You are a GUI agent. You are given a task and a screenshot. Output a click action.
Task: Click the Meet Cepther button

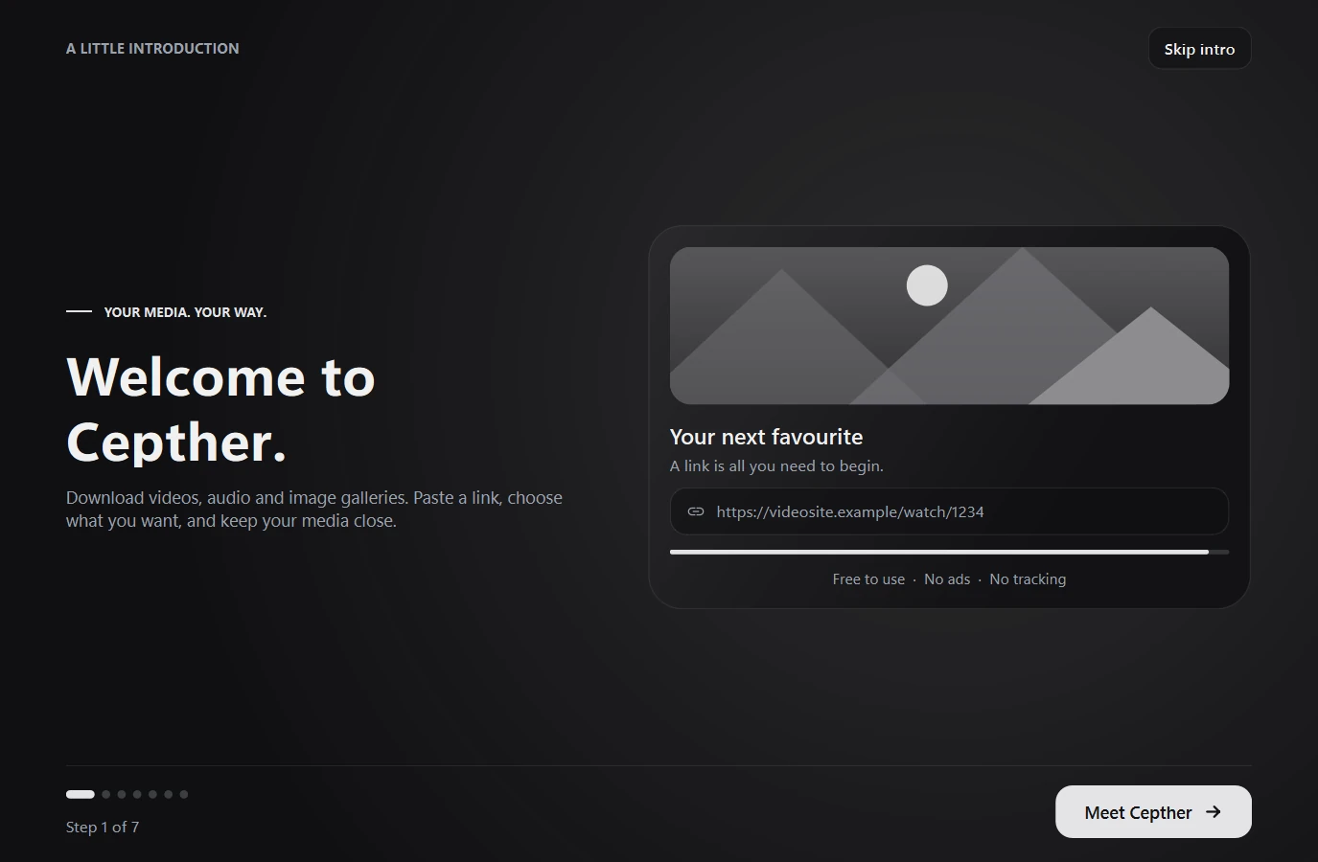(1153, 812)
